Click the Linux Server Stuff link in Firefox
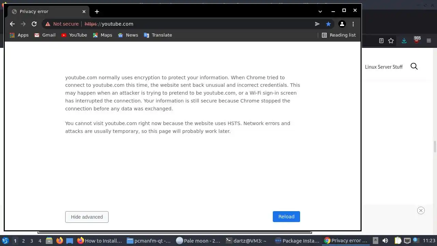 (384, 67)
